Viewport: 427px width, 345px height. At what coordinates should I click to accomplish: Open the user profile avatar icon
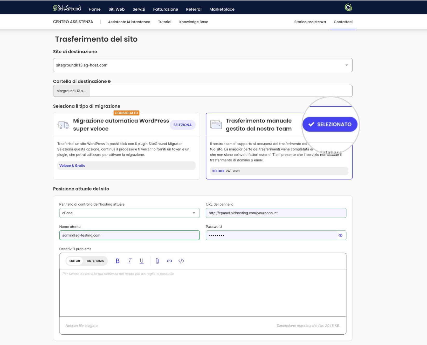coord(348,8)
